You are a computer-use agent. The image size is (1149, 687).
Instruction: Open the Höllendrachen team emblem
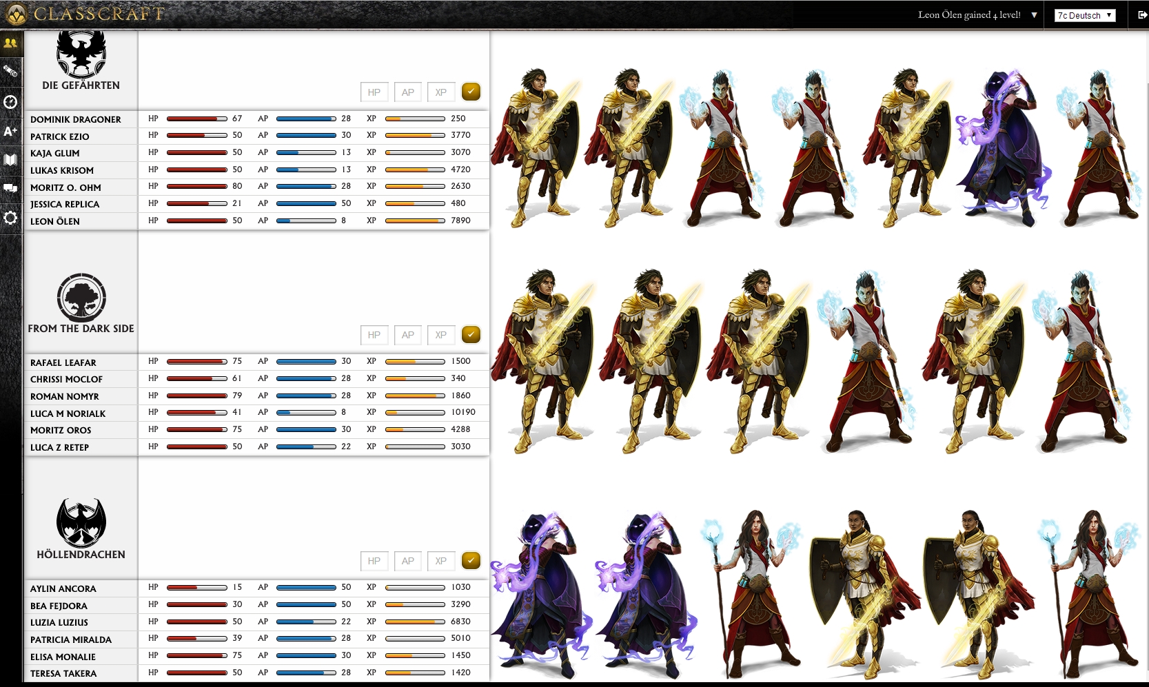(x=81, y=522)
